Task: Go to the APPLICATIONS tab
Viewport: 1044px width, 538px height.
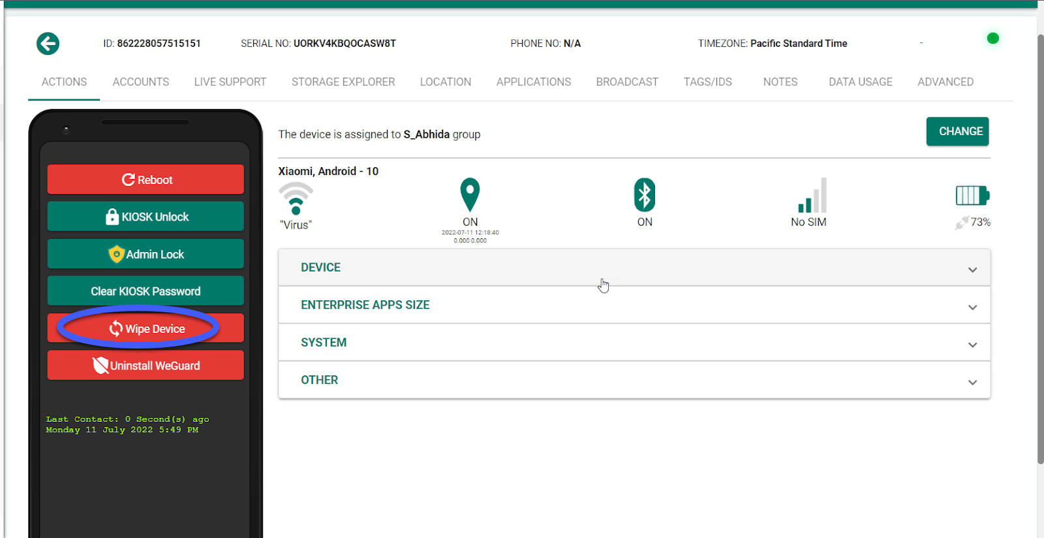Action: 534,82
